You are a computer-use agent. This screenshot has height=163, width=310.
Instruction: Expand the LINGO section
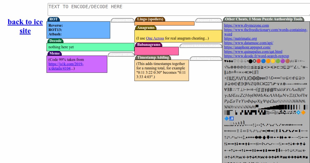pos(209,20)
